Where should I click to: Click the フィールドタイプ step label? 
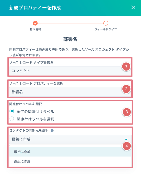(x=106, y=29)
